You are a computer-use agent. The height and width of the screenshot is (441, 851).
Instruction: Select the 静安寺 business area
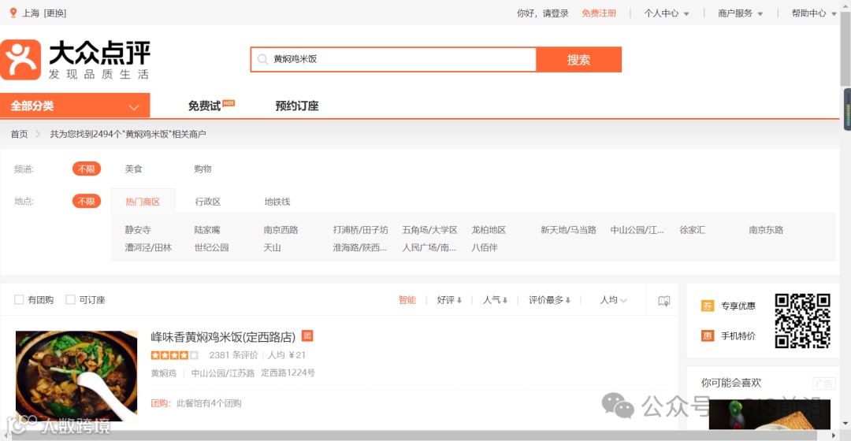click(138, 230)
